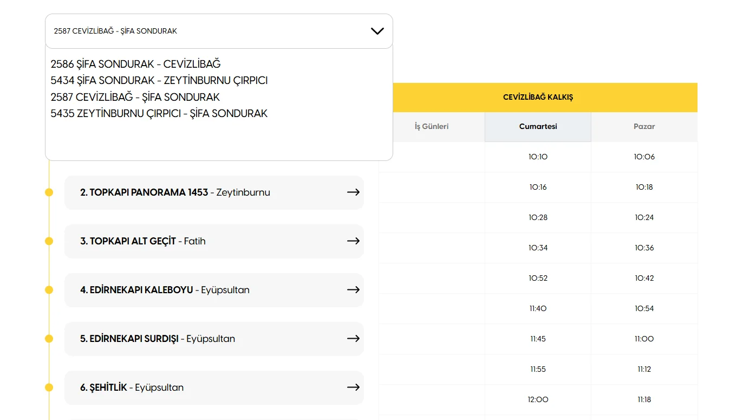The width and height of the screenshot is (756, 420).
Task: Select 2587 Cevizlibağ - Şifa Sondurak option
Action: pyautogui.click(x=135, y=98)
